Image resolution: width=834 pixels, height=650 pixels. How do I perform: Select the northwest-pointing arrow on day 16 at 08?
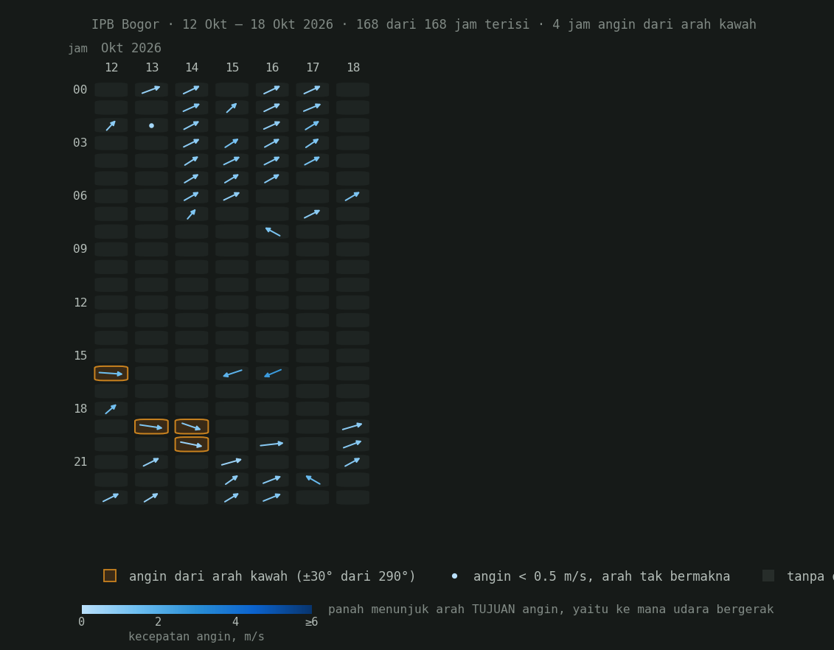pos(272,231)
